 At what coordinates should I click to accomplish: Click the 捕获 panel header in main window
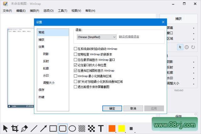coord(178,19)
